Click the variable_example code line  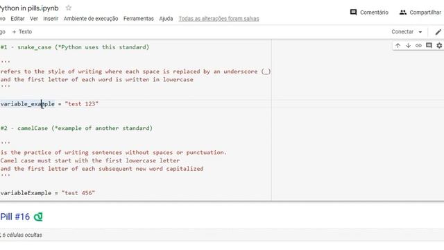click(x=49, y=103)
